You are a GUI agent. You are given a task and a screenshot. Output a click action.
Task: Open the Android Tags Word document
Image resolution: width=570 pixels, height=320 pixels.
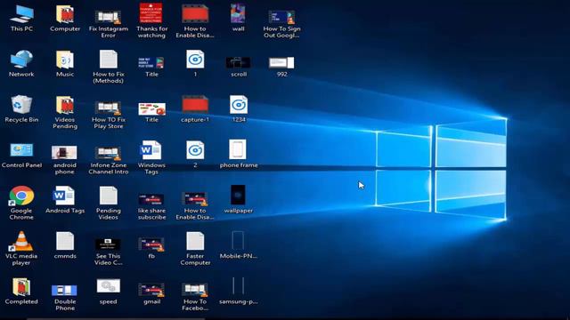[x=65, y=199]
